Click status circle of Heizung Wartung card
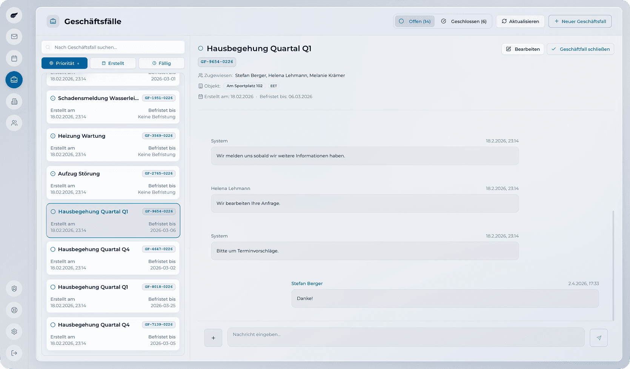This screenshot has width=630, height=369. click(53, 136)
